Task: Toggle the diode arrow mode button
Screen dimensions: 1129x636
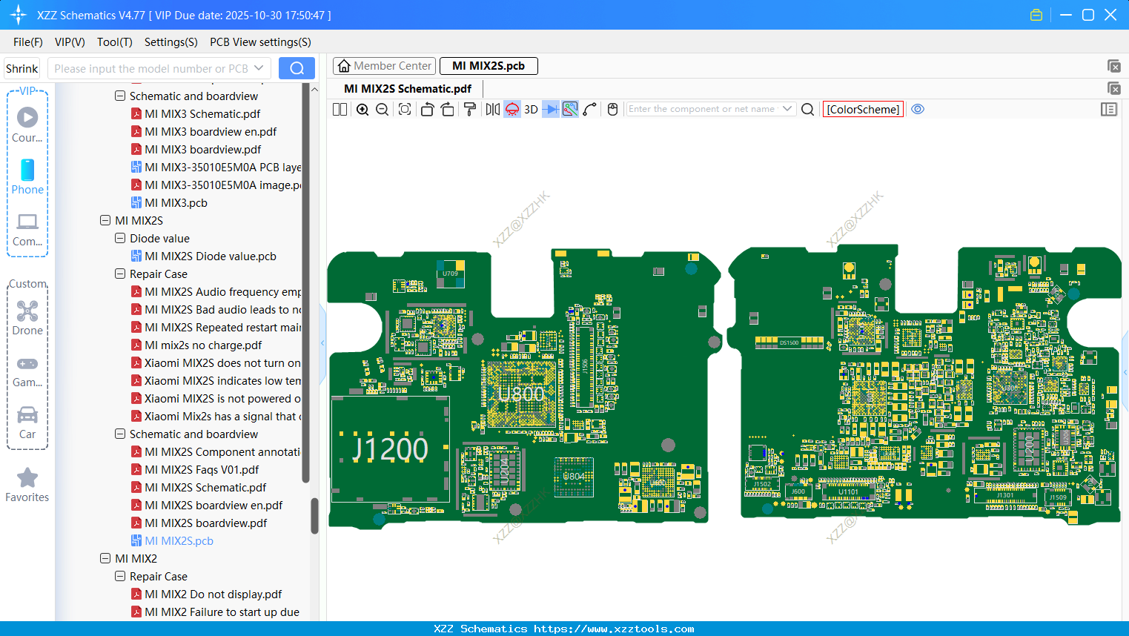Action: [x=550, y=110]
